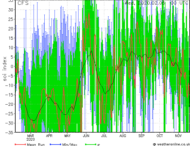Click the CFS model title label

23,3
